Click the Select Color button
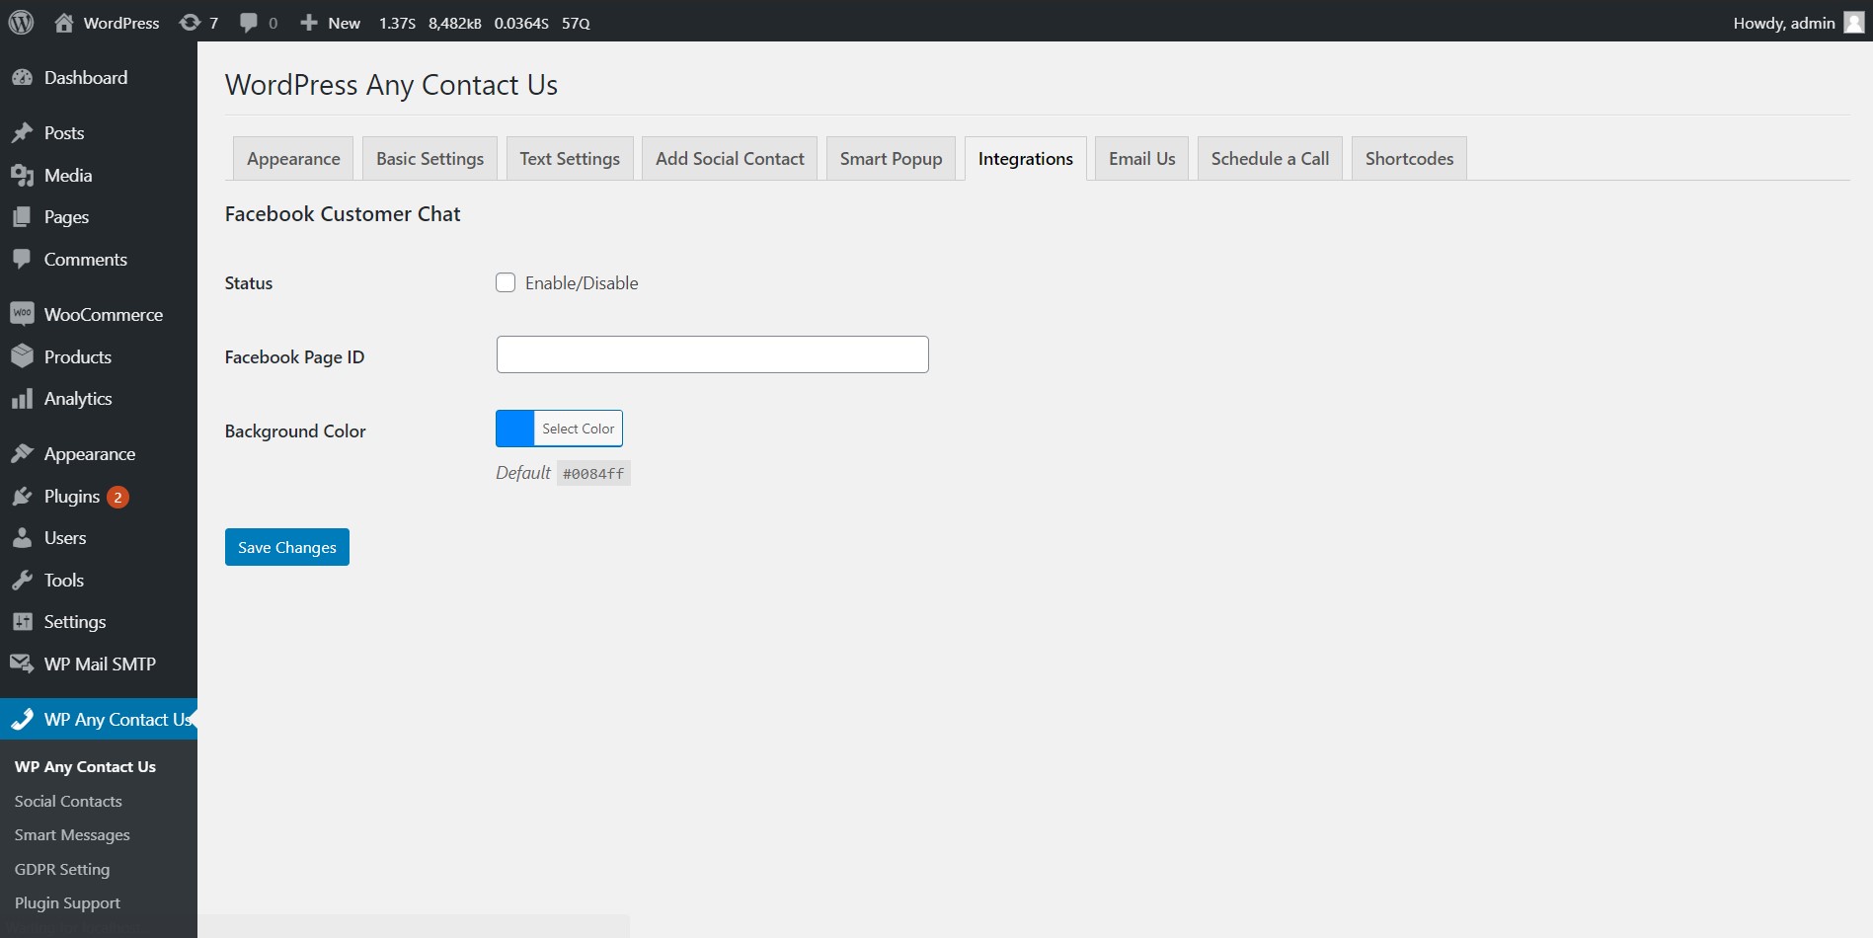Viewport: 1873px width, 938px height. click(578, 429)
